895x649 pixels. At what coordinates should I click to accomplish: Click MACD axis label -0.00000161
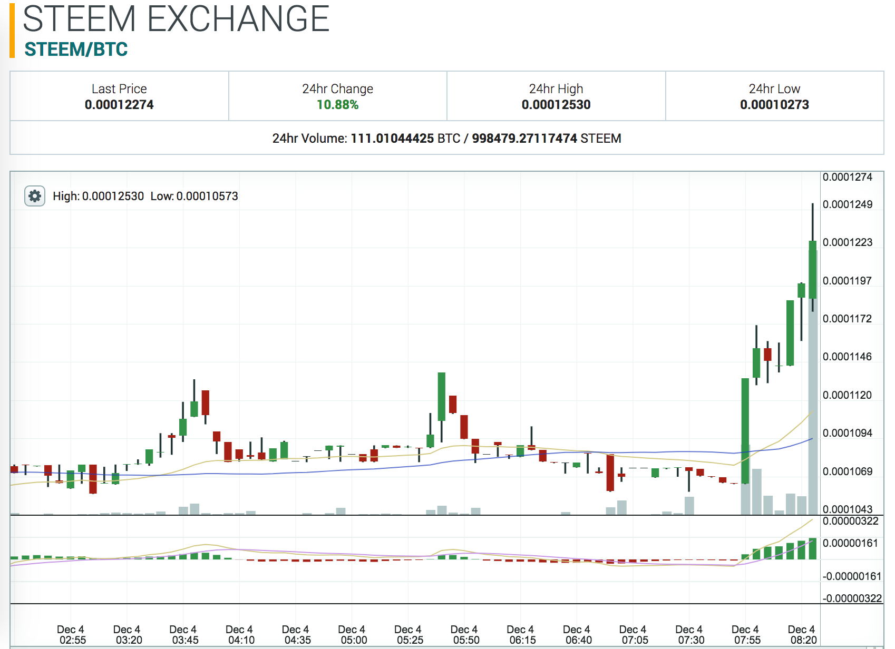[x=852, y=576]
